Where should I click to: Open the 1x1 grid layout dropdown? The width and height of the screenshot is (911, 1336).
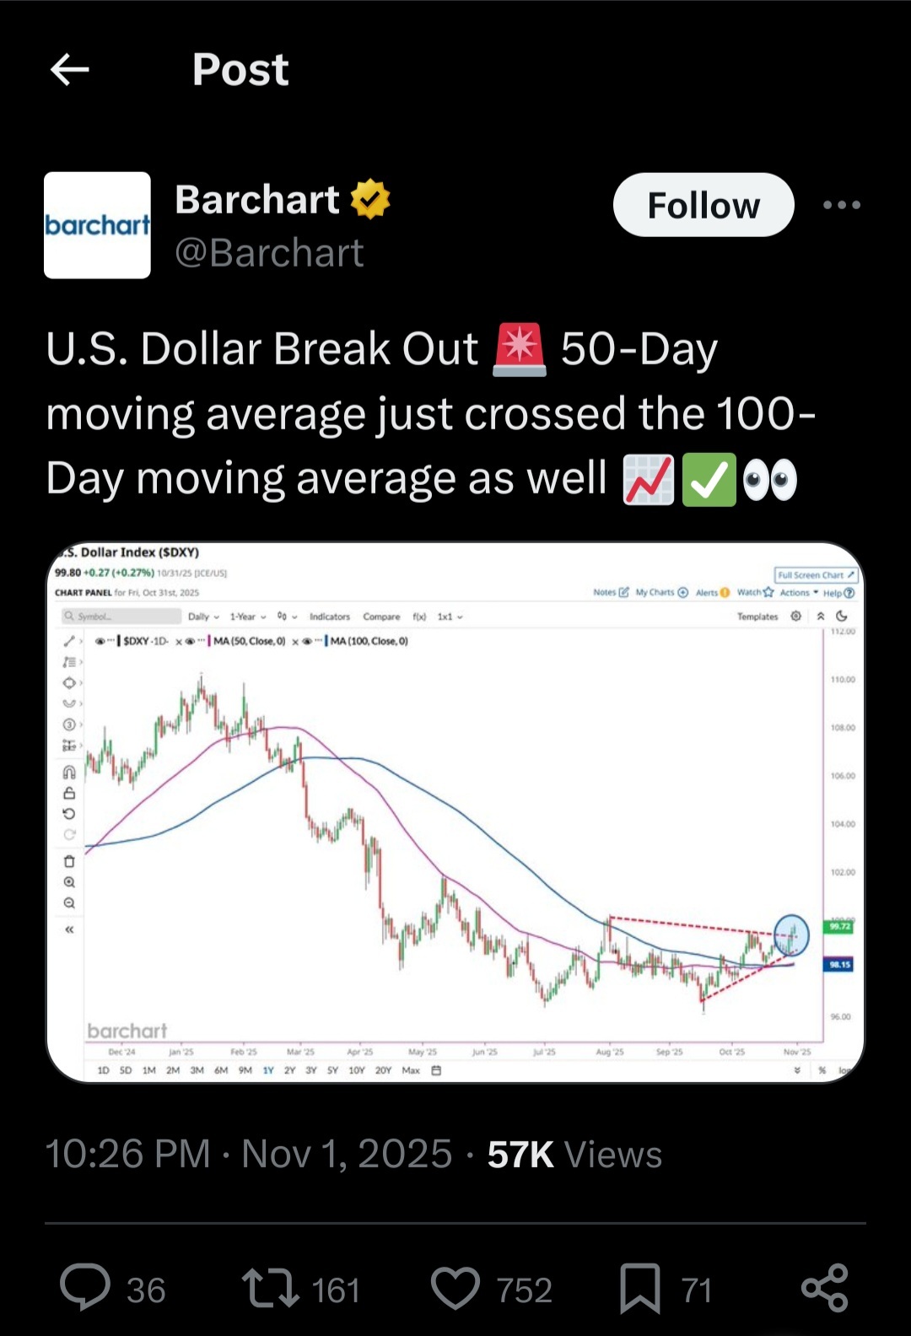(450, 617)
